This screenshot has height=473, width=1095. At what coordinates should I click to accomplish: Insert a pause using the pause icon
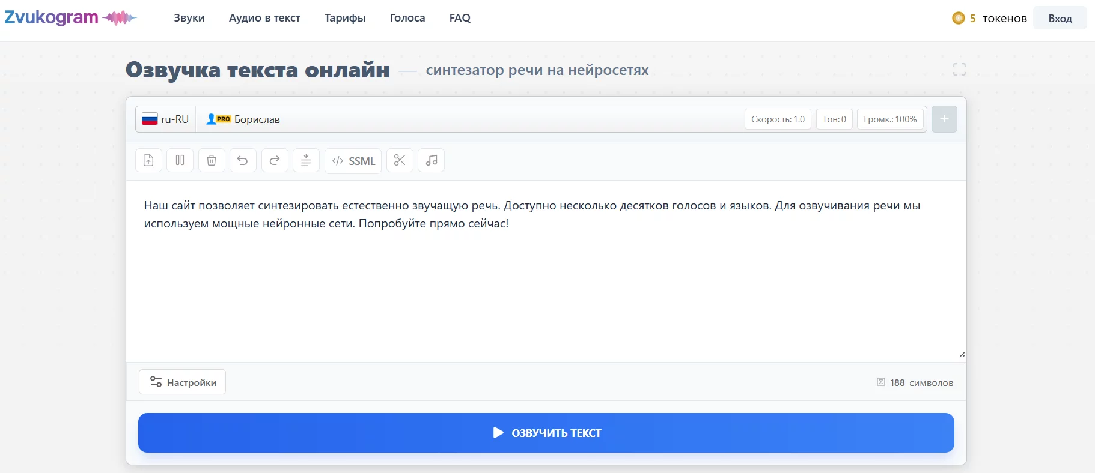180,161
